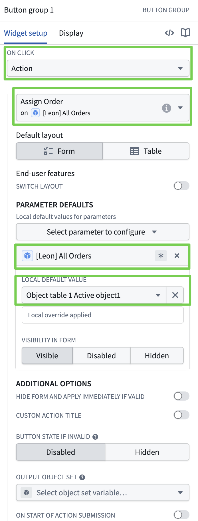198x521 pixels.
Task: Click the asterisk icon beside All Orders
Action: pyautogui.click(x=161, y=256)
